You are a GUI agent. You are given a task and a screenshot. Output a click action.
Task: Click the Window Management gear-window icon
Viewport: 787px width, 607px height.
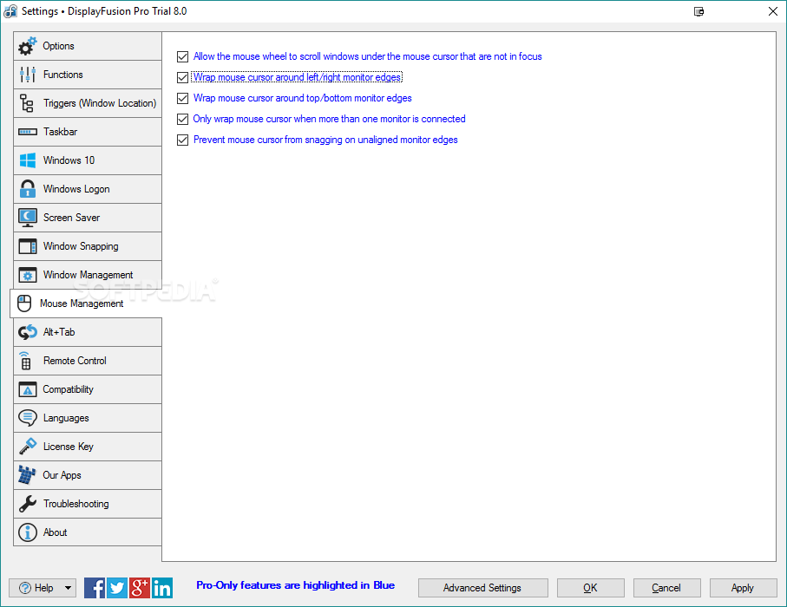[28, 275]
